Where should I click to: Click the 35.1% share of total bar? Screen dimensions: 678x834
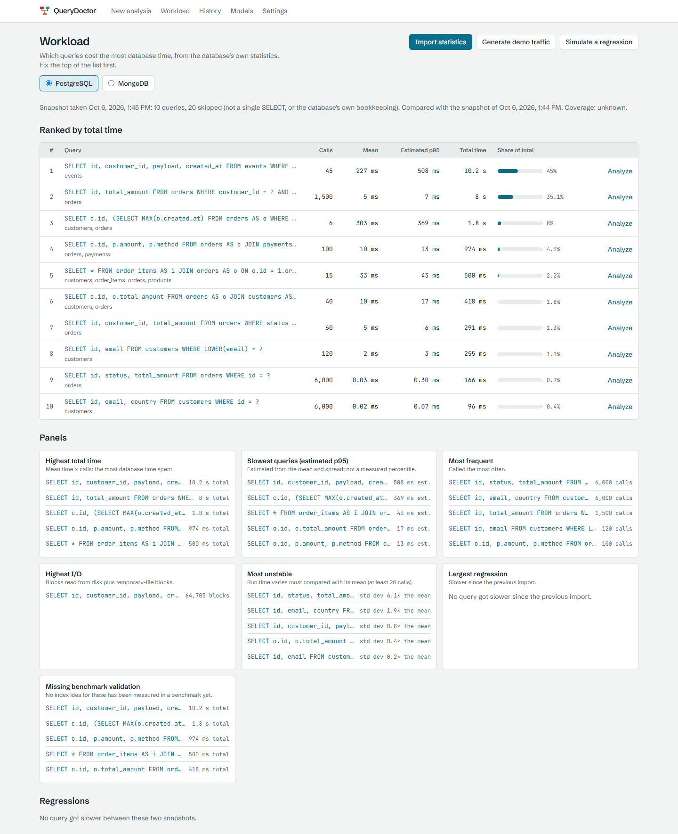(520, 197)
